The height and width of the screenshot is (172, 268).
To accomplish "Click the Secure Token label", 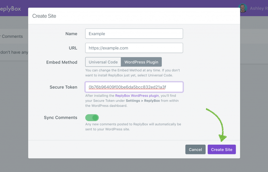I will (x=63, y=87).
